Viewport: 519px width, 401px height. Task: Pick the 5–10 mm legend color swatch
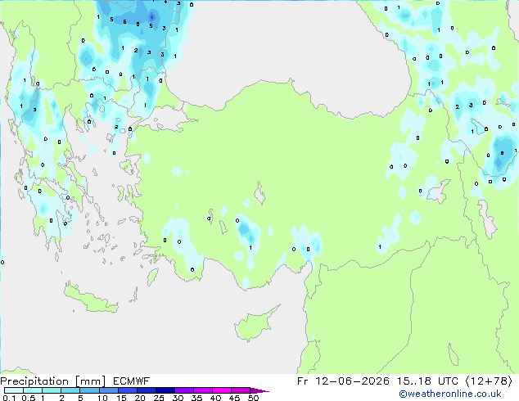point(89,390)
